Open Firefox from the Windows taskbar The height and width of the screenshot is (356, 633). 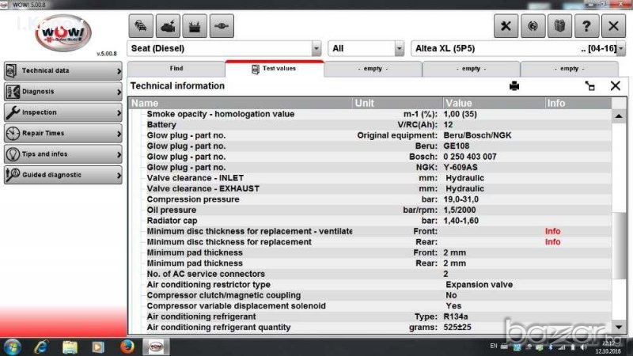127,347
